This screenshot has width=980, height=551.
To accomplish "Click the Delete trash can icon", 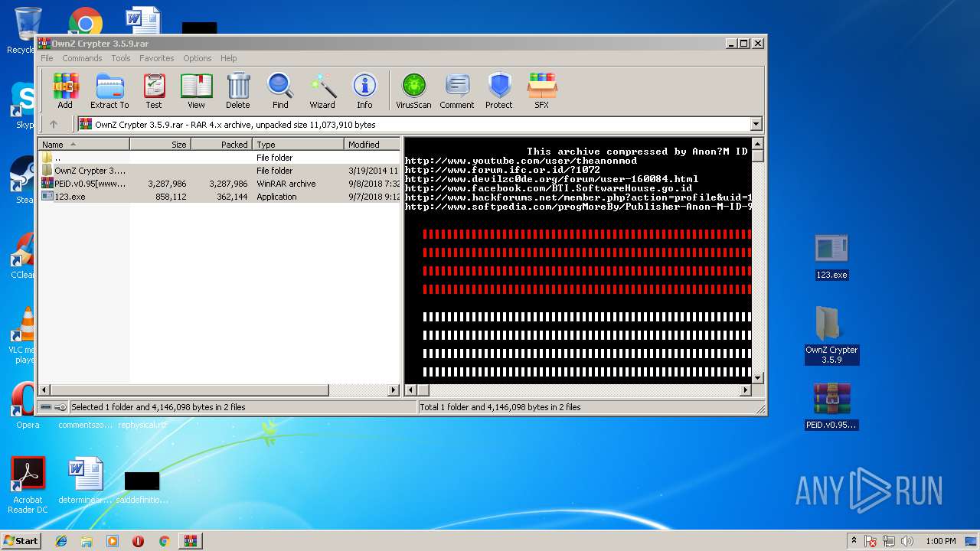I will [x=238, y=91].
